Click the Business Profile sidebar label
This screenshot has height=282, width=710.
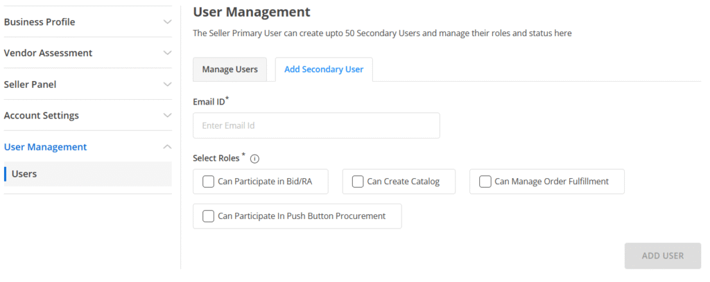[40, 21]
